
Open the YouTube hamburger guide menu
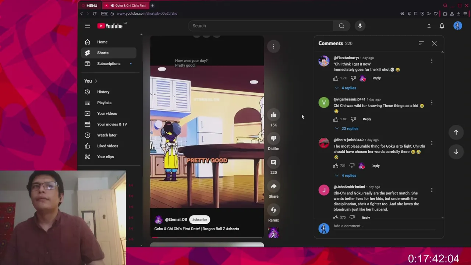(x=87, y=26)
